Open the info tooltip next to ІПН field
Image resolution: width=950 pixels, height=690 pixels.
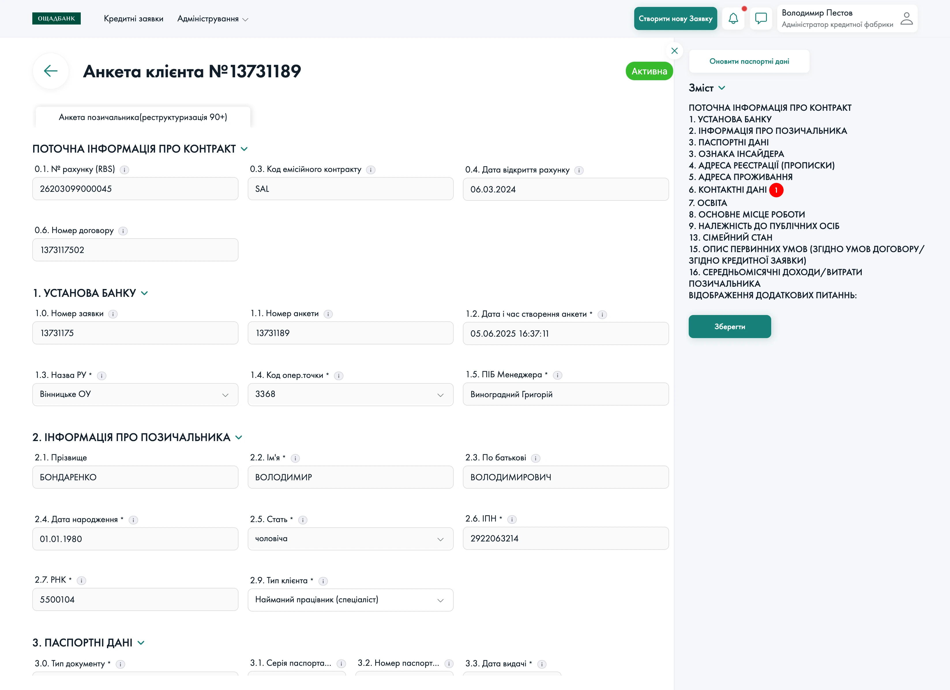[512, 519]
